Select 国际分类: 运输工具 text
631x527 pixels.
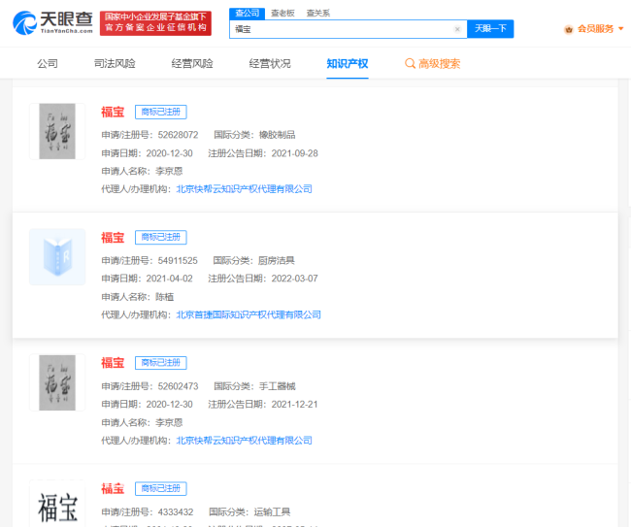coord(249,512)
